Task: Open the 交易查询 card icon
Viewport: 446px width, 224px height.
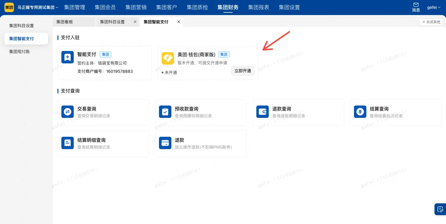Action: 68,112
